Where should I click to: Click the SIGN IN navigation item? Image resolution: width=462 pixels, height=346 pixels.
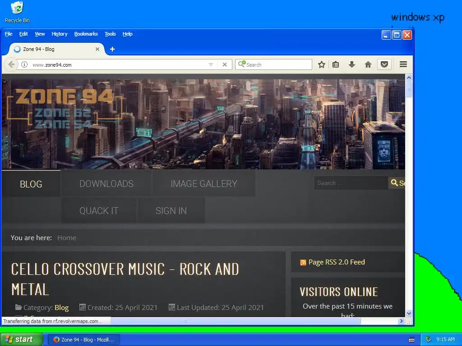point(171,211)
